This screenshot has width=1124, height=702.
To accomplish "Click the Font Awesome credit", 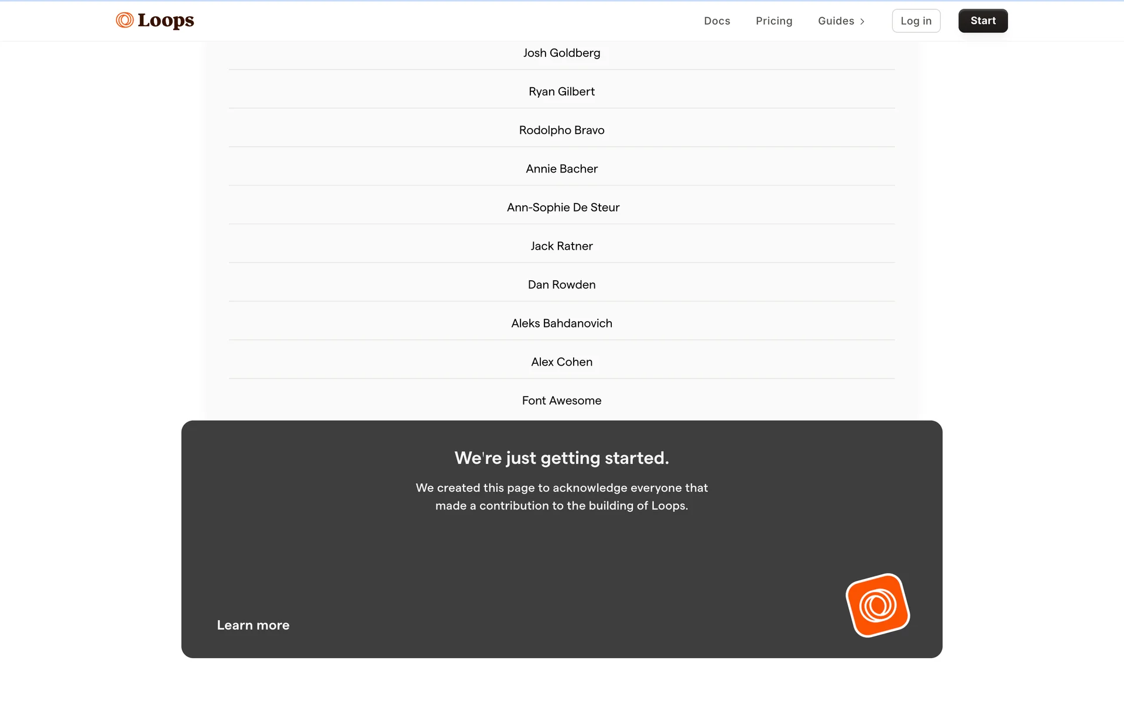I will click(x=561, y=401).
